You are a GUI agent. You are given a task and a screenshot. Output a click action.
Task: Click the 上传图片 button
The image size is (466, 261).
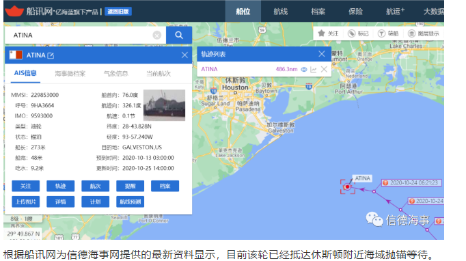point(25,202)
